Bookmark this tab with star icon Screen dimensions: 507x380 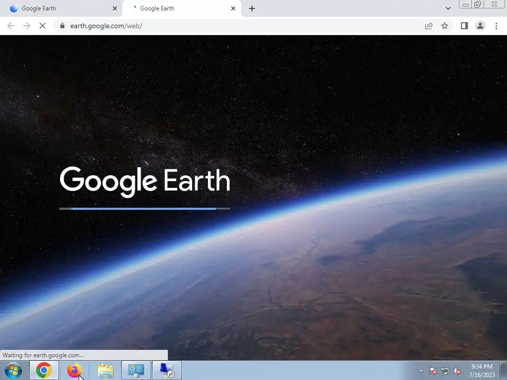(445, 26)
